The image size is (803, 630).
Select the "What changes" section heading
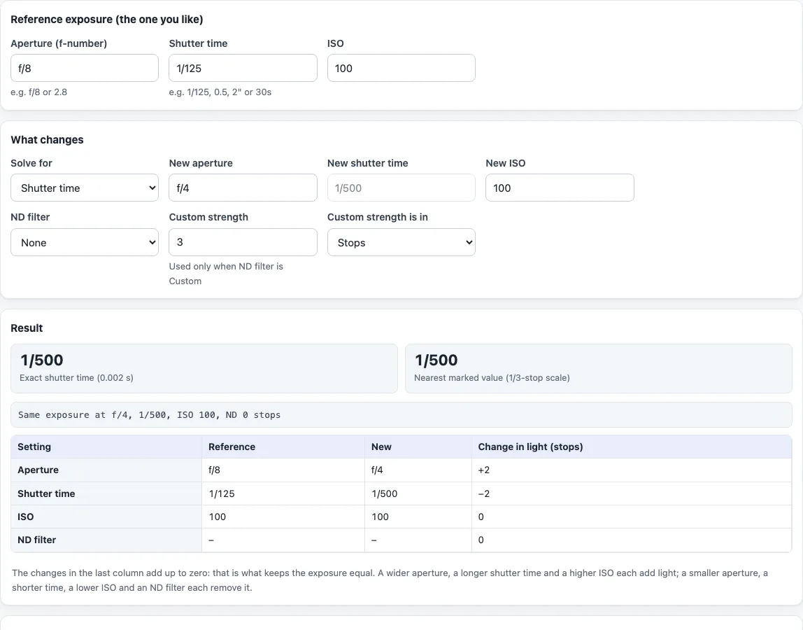[47, 140]
